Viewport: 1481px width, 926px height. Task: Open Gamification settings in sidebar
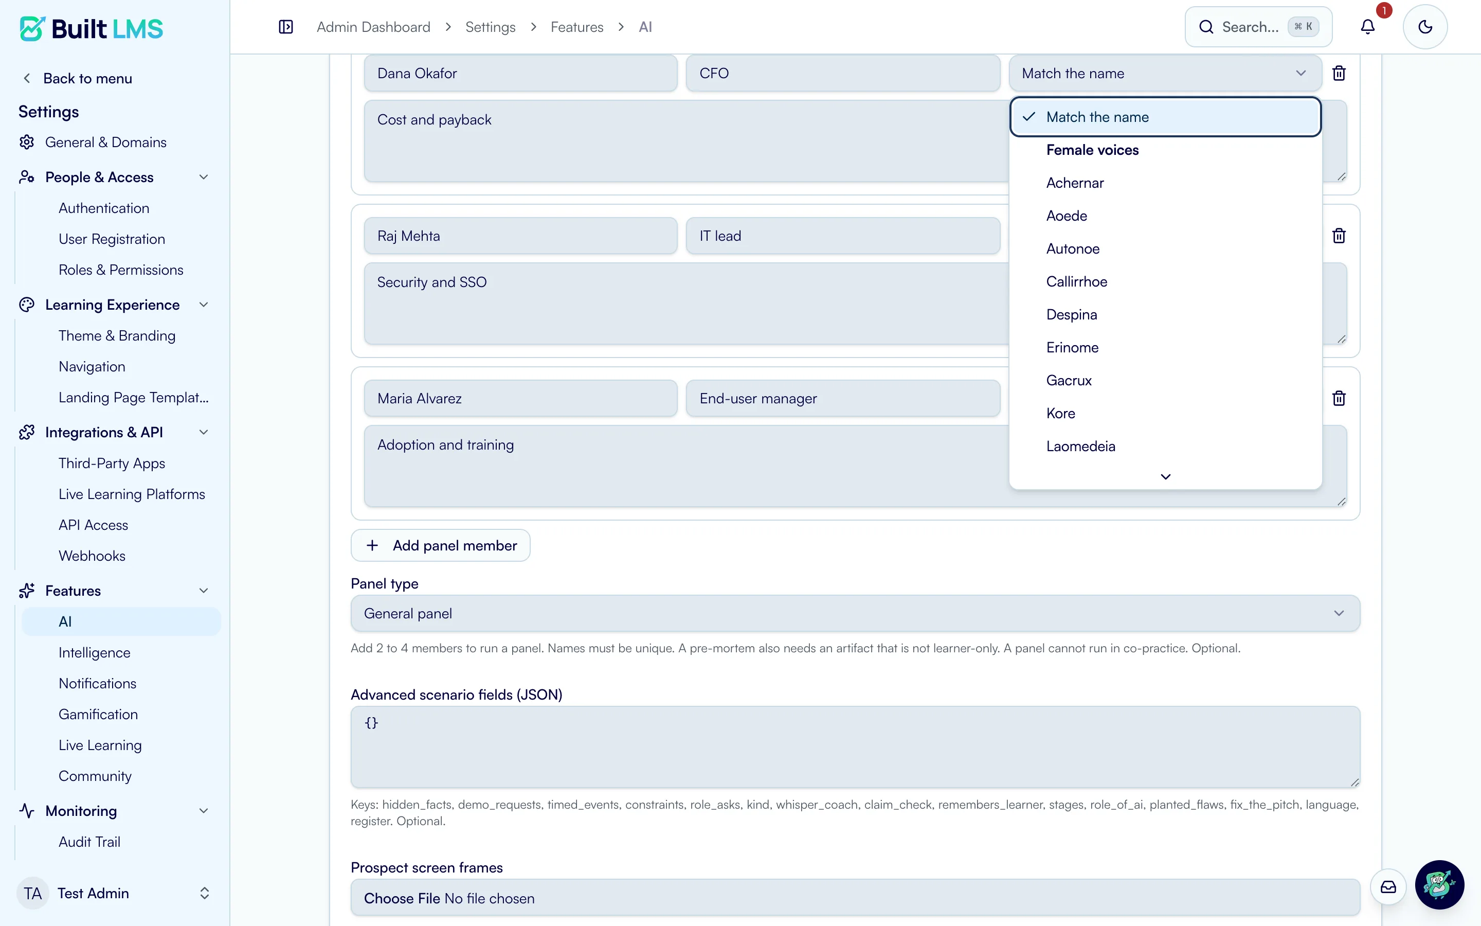(x=98, y=714)
